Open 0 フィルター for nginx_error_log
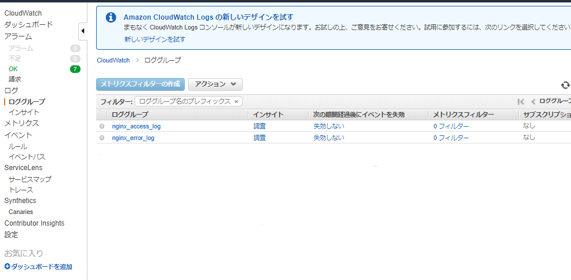 click(x=451, y=138)
